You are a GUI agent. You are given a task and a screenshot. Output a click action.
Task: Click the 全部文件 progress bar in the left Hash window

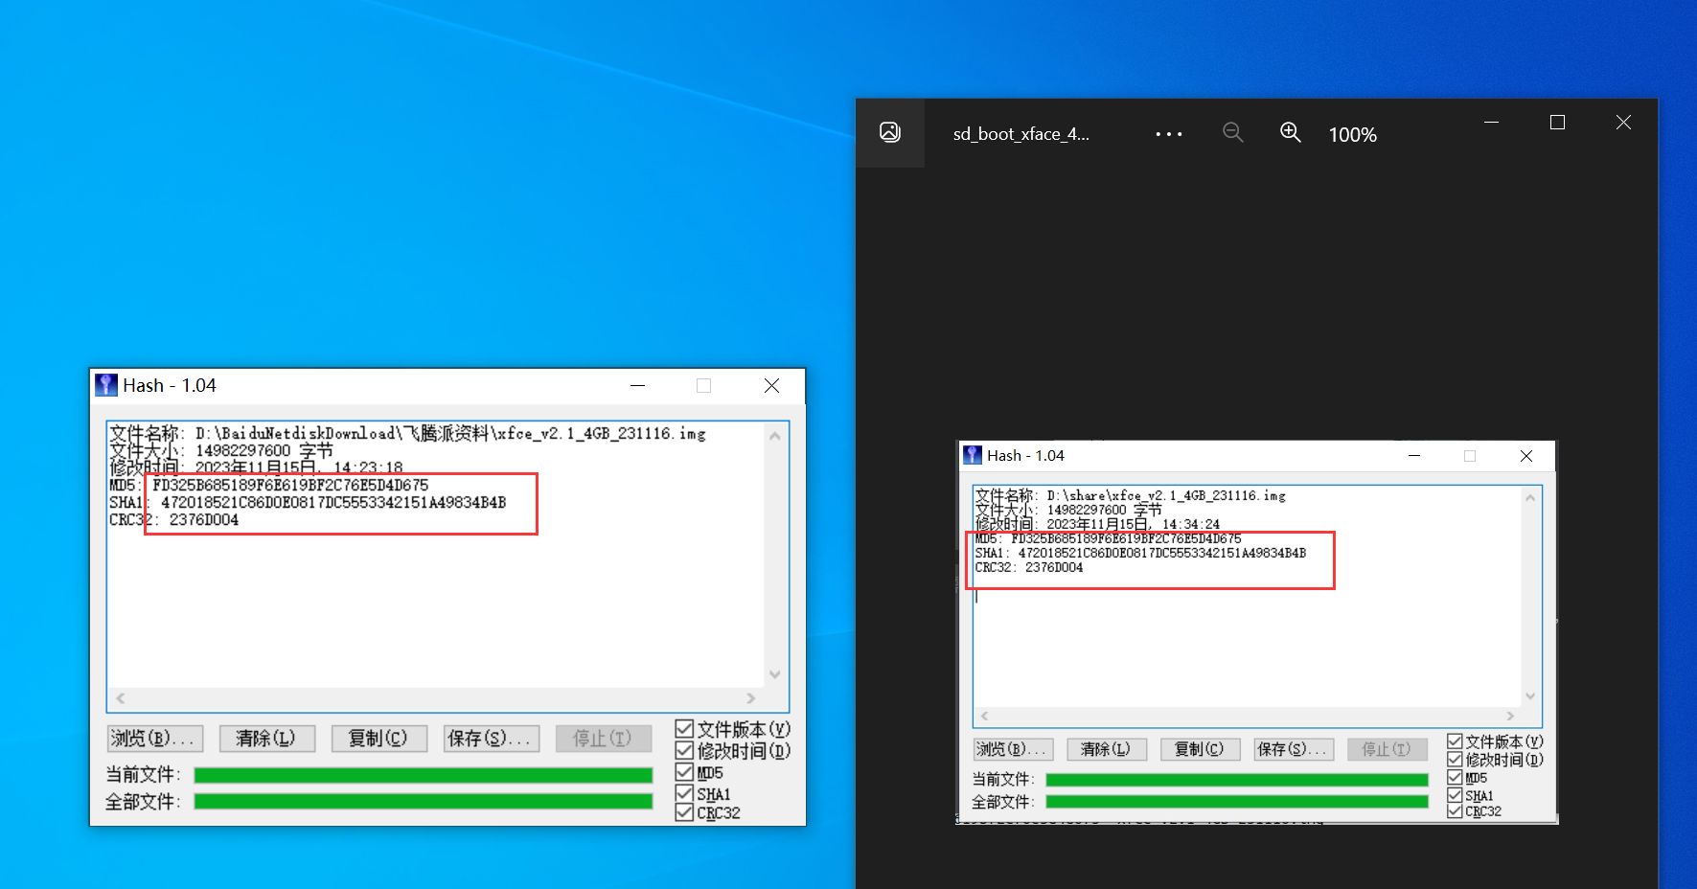click(424, 801)
